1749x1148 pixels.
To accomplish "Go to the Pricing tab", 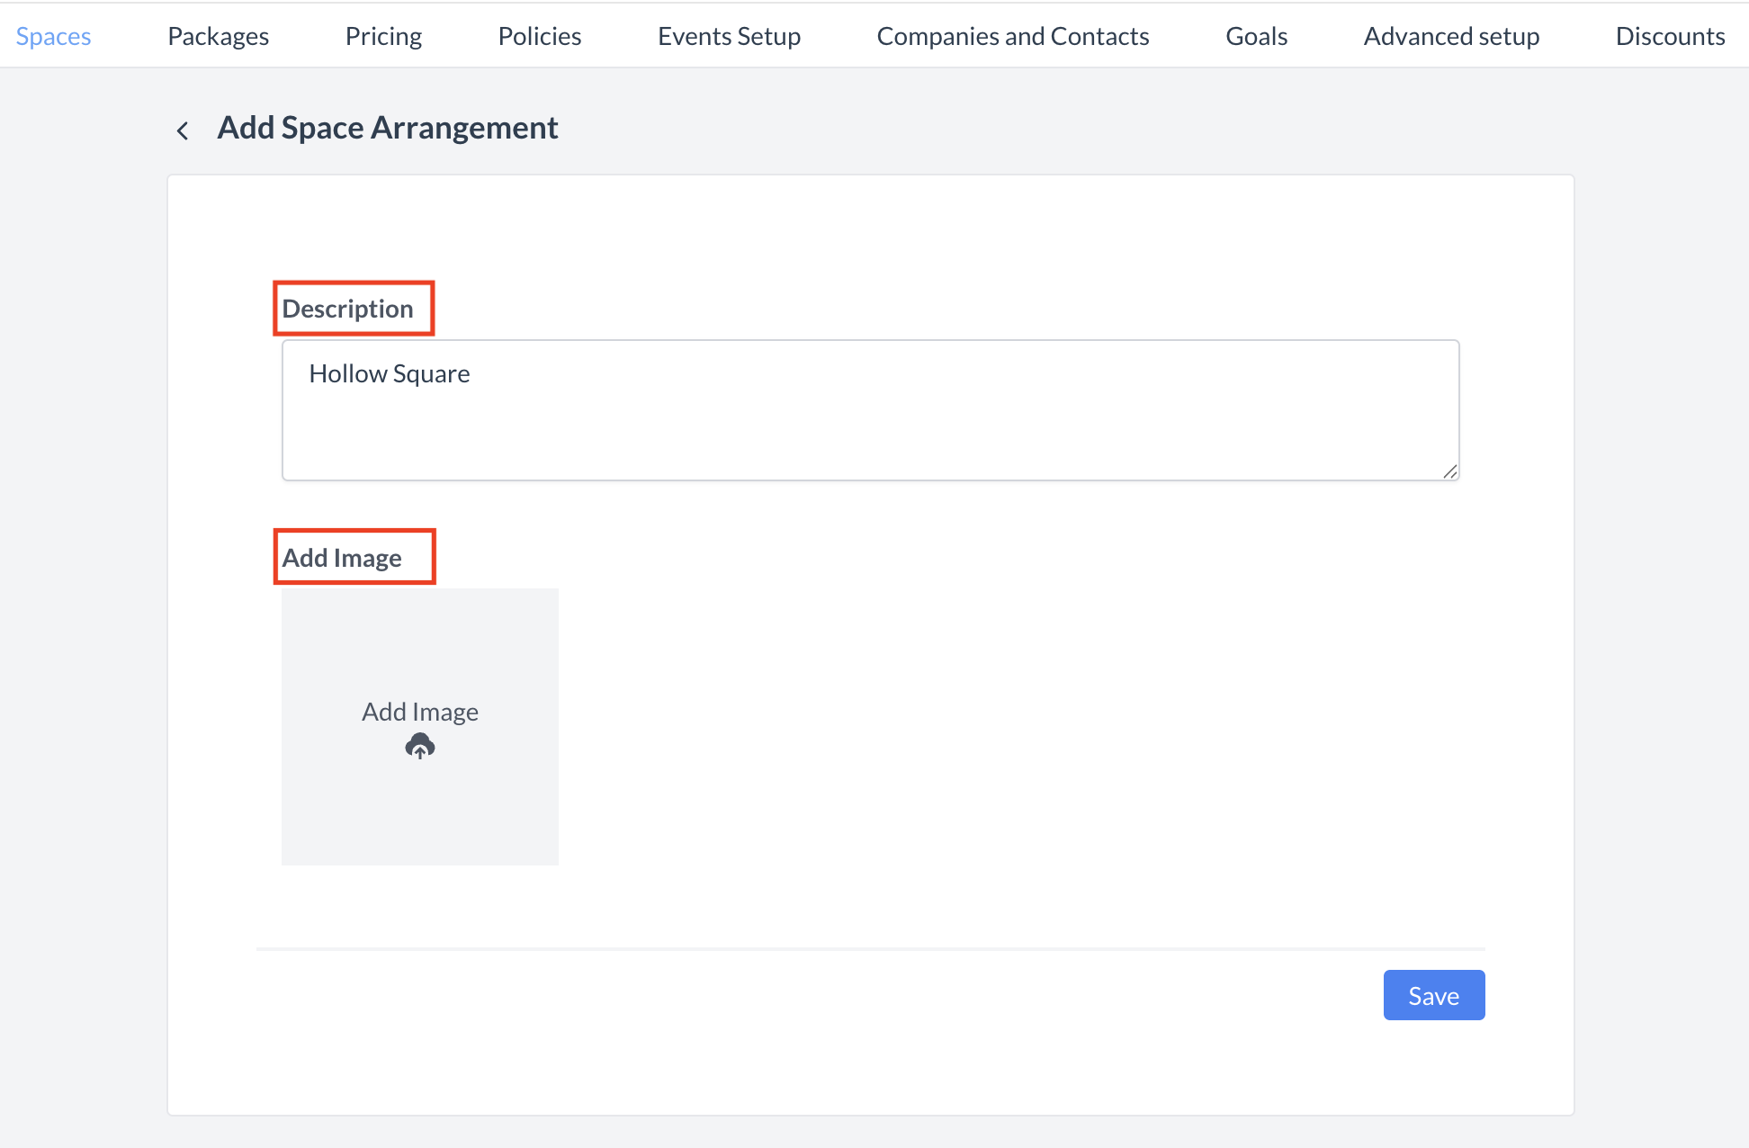I will pos(383,36).
